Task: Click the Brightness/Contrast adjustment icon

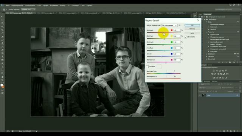Action: (x=214, y=71)
